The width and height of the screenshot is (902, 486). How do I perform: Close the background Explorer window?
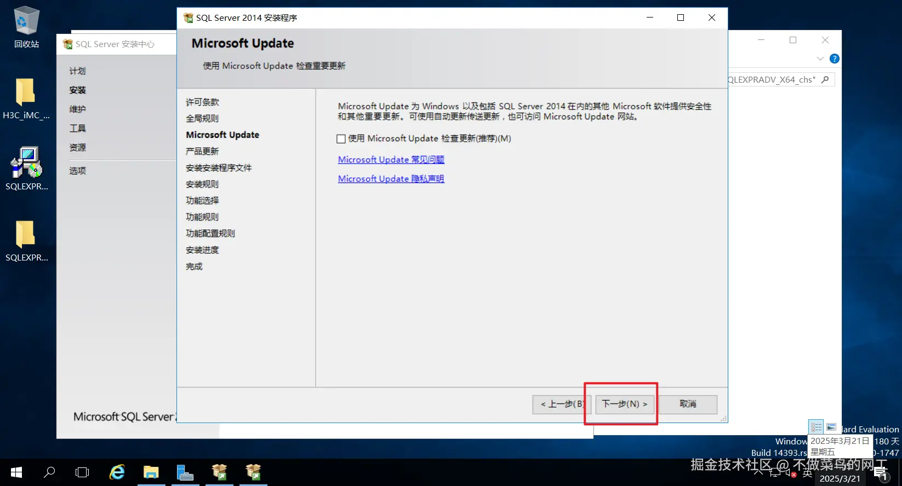coord(825,40)
